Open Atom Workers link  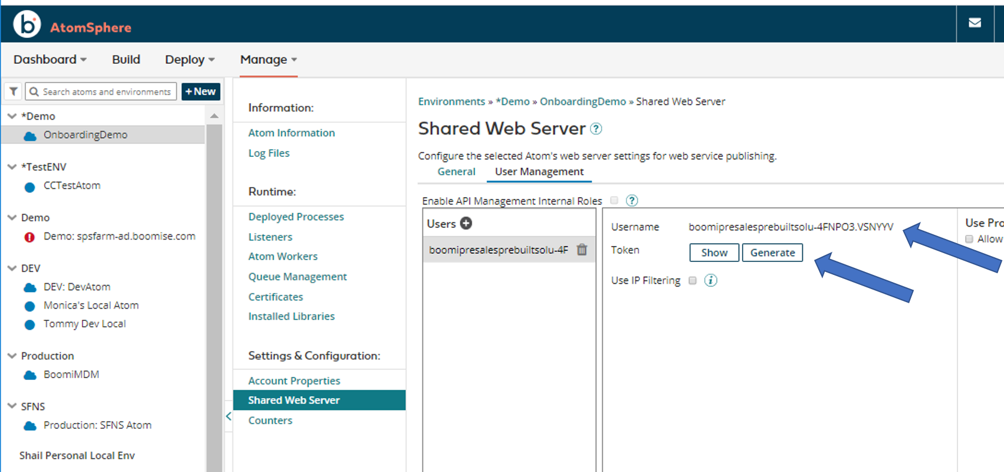pyautogui.click(x=283, y=256)
